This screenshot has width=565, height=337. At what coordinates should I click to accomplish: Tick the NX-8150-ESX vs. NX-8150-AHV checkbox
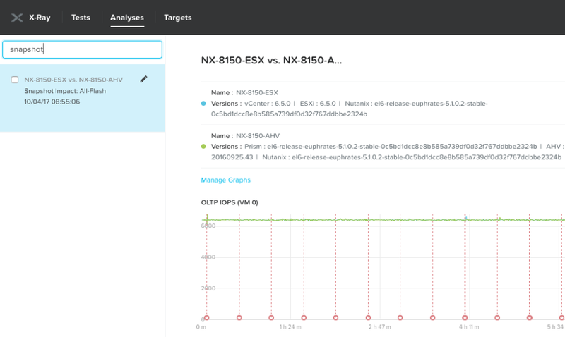(x=15, y=80)
